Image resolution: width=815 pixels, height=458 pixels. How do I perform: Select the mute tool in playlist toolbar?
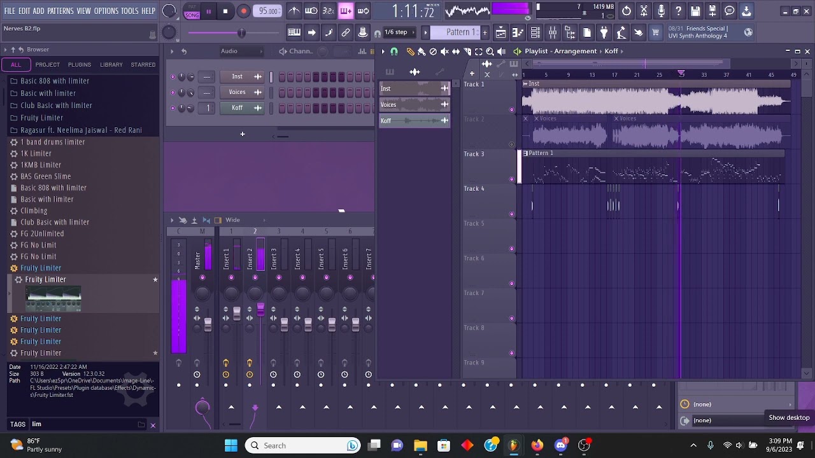click(x=444, y=52)
